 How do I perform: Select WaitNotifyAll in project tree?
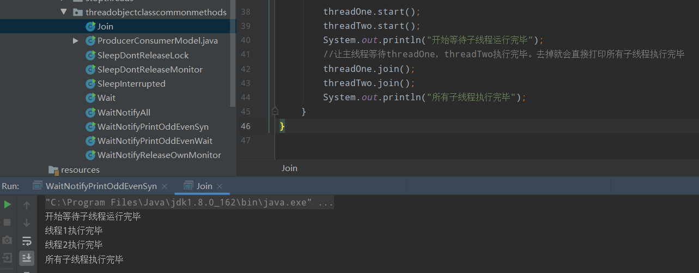124,112
